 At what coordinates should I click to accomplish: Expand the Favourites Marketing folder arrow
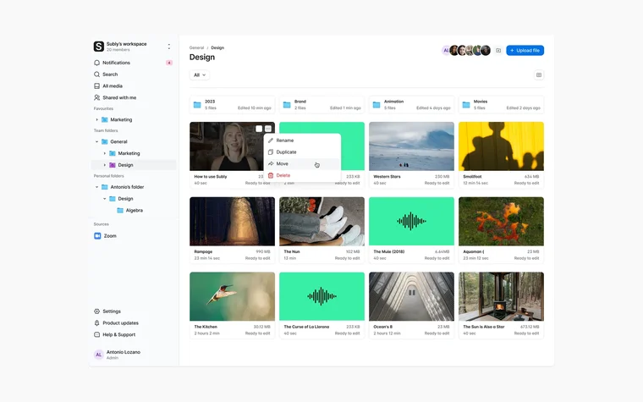pyautogui.click(x=96, y=120)
